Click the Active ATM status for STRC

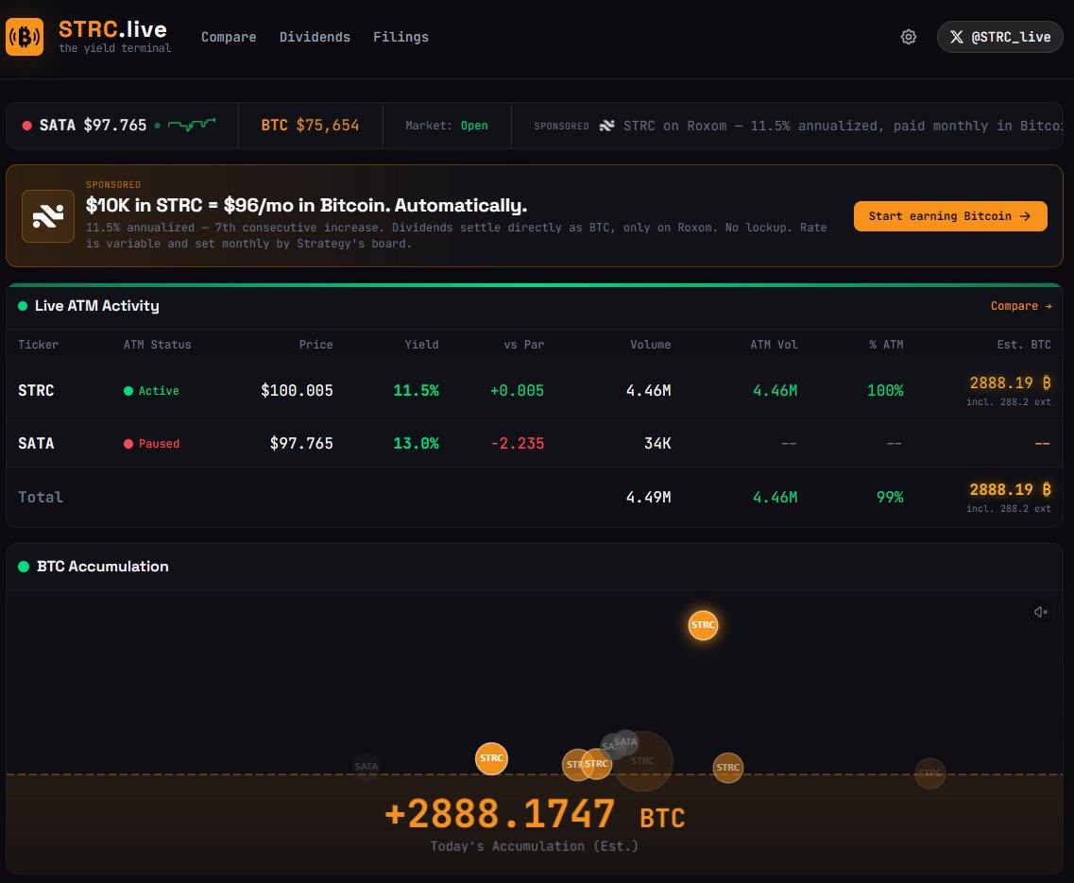[151, 390]
